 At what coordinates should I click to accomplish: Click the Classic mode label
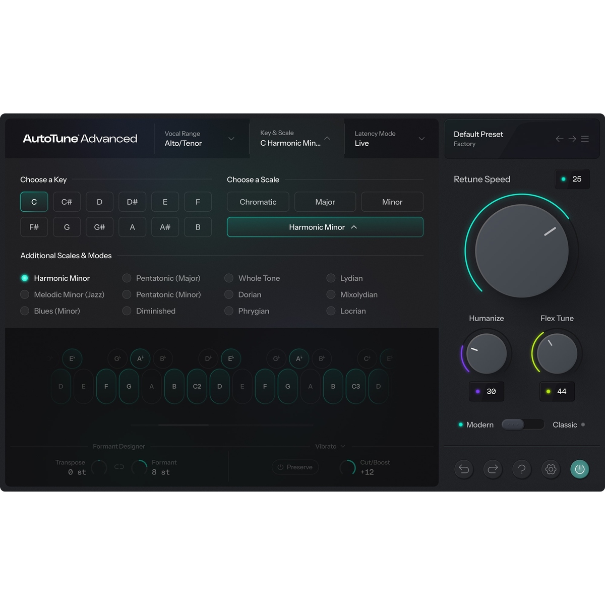click(x=565, y=425)
